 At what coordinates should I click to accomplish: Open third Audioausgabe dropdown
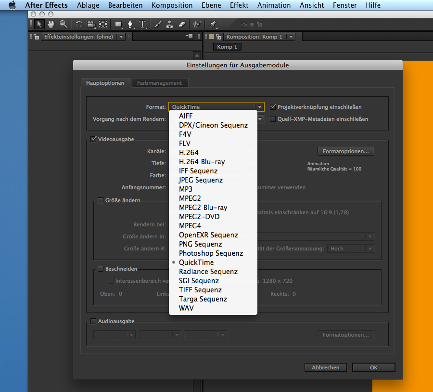[206, 335]
